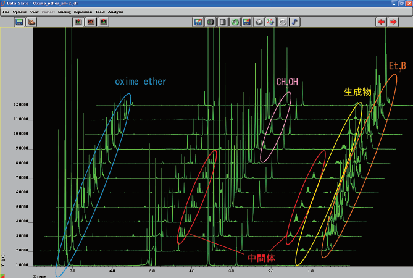Screen dimensions: 413x278
Task: Open the Slicing menu
Action: point(64,12)
